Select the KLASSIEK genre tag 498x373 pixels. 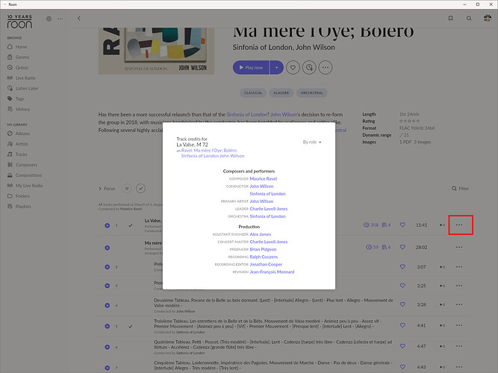281,93
